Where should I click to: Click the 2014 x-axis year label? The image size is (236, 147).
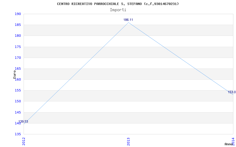[233, 141]
